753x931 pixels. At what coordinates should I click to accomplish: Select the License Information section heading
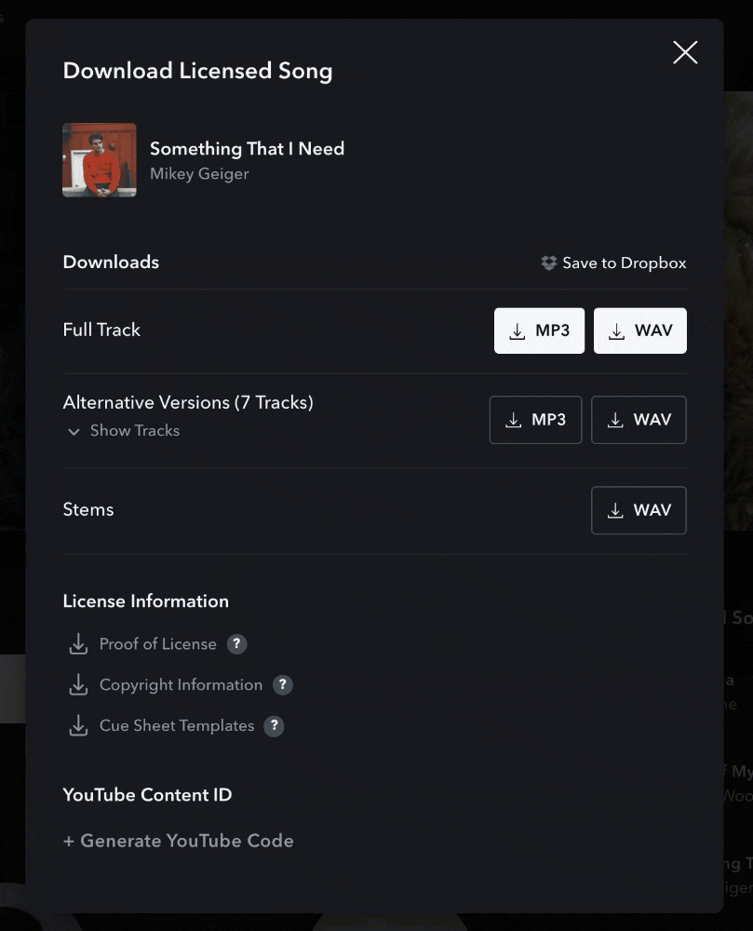point(145,600)
